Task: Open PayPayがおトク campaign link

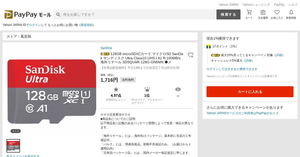Action: coord(242,113)
